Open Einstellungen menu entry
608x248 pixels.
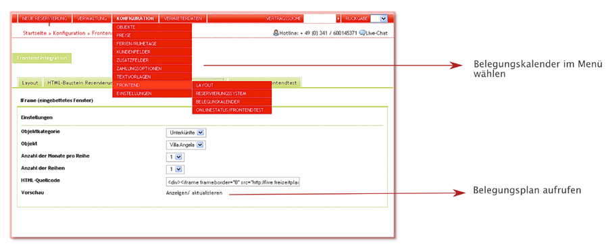pos(152,93)
